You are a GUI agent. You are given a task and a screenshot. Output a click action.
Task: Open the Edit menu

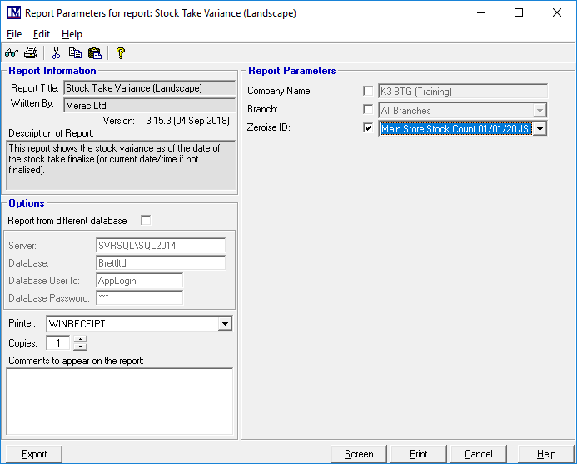coord(42,34)
